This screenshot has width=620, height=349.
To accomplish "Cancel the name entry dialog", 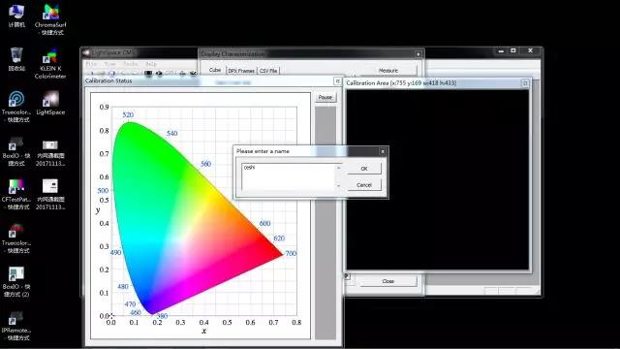I will [364, 185].
